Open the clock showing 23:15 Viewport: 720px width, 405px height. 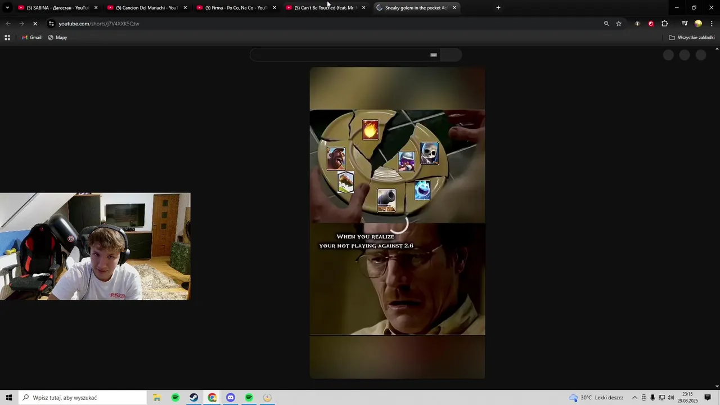click(x=687, y=398)
